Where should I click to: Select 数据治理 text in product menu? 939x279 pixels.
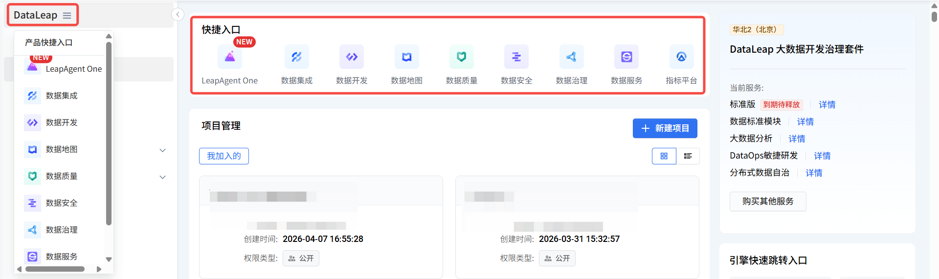point(62,230)
